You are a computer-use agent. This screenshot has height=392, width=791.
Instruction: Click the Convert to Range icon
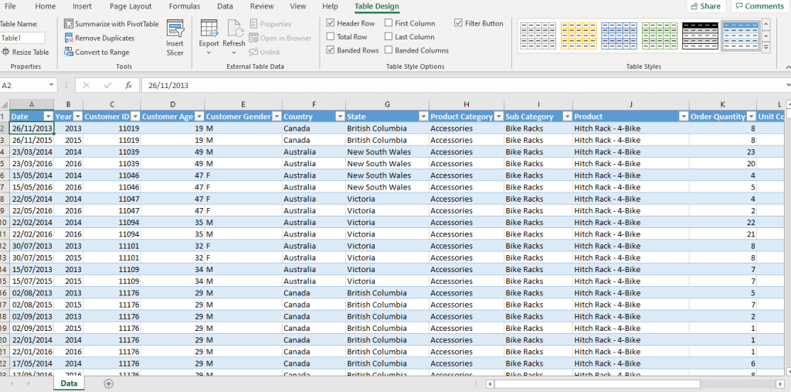click(70, 53)
